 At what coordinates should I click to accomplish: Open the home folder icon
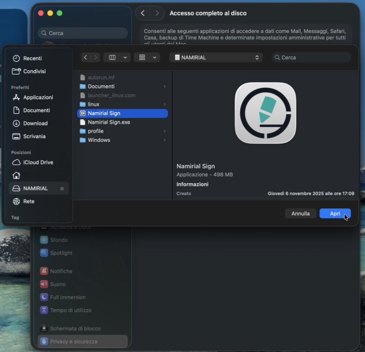point(17,175)
